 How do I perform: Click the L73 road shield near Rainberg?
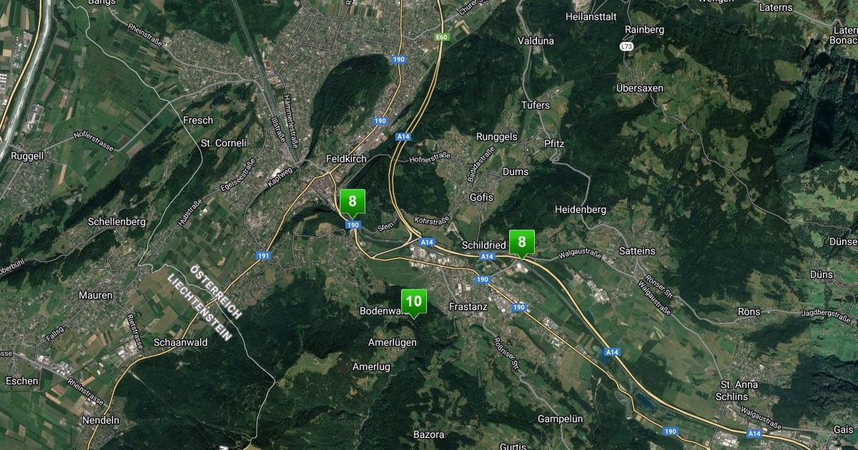pos(626,46)
